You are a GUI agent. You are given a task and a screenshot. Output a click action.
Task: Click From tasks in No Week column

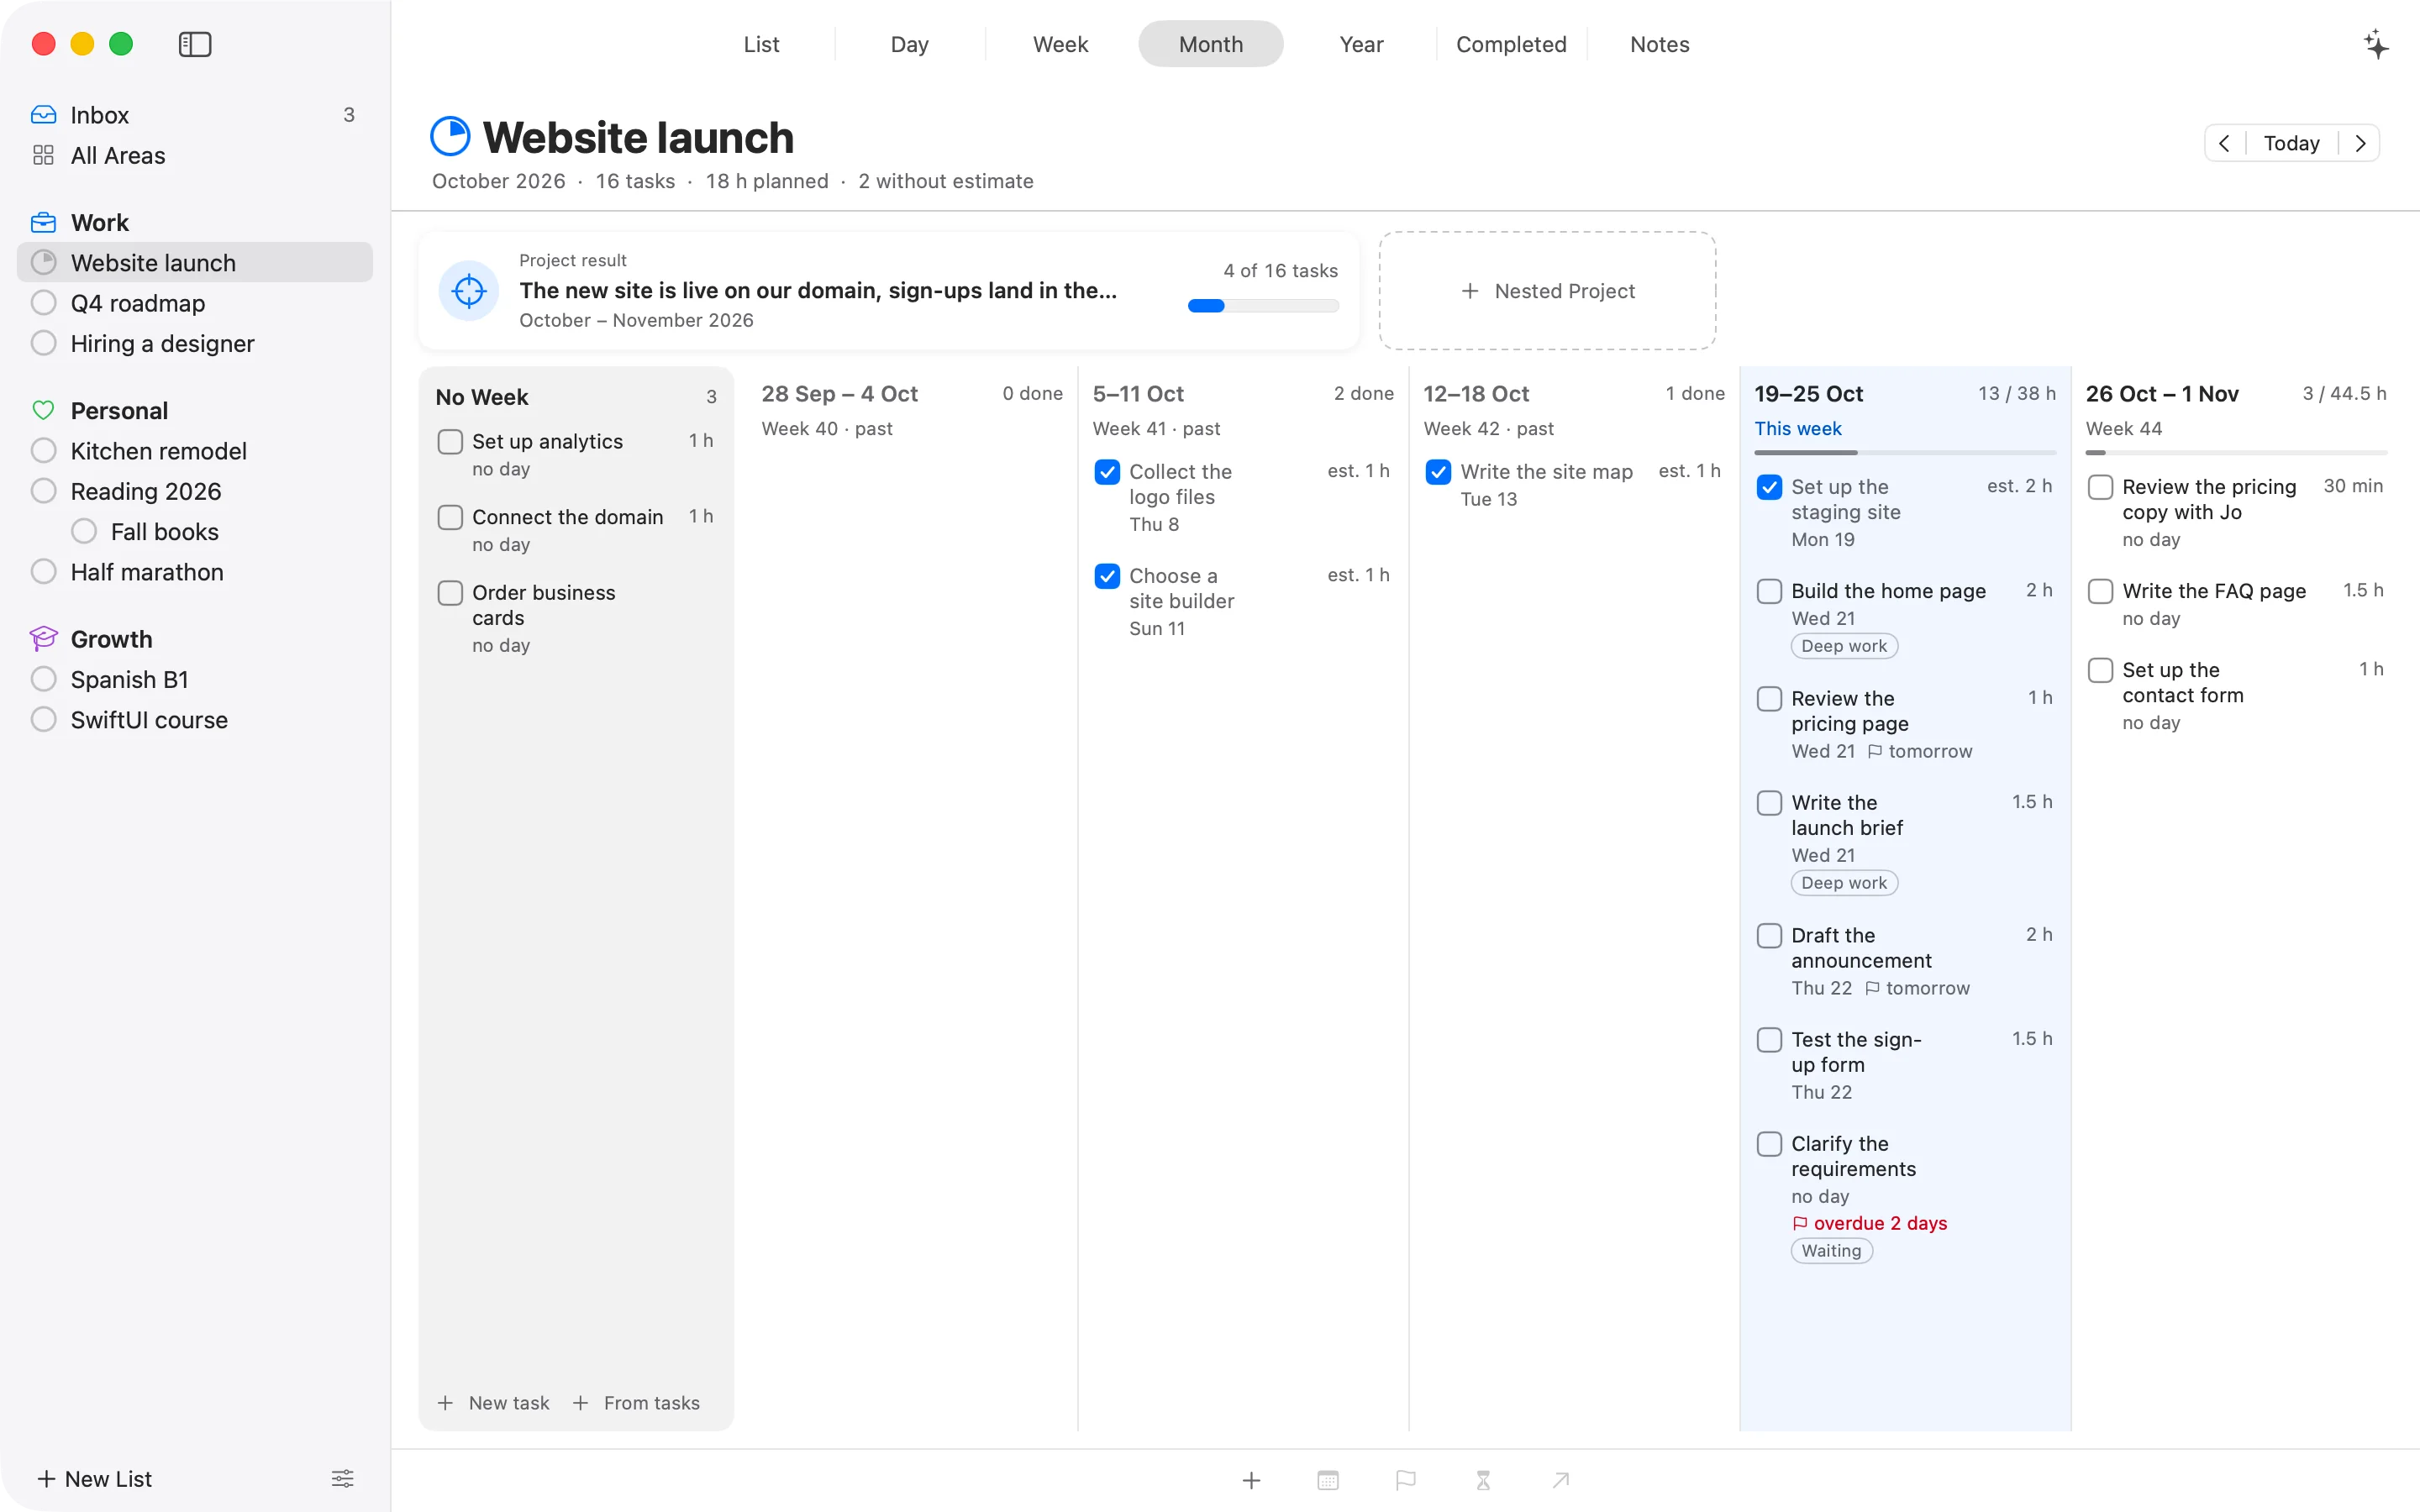(x=636, y=1403)
